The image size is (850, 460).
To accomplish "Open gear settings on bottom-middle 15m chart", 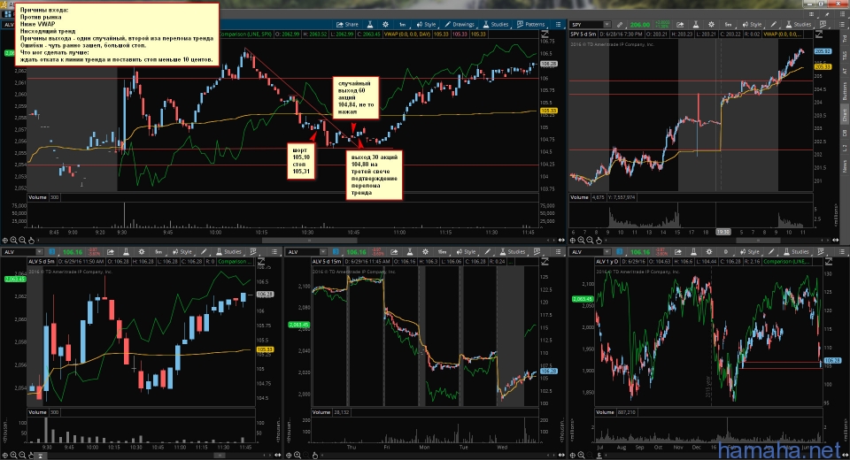I will click(425, 252).
